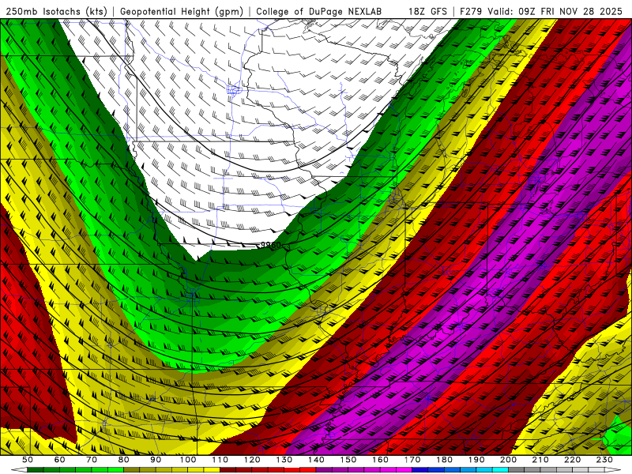Click the '140' color bar label
The image size is (632, 474).
coord(316,460)
